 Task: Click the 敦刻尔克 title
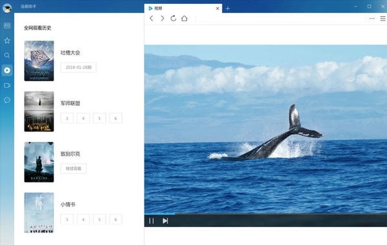pos(70,154)
